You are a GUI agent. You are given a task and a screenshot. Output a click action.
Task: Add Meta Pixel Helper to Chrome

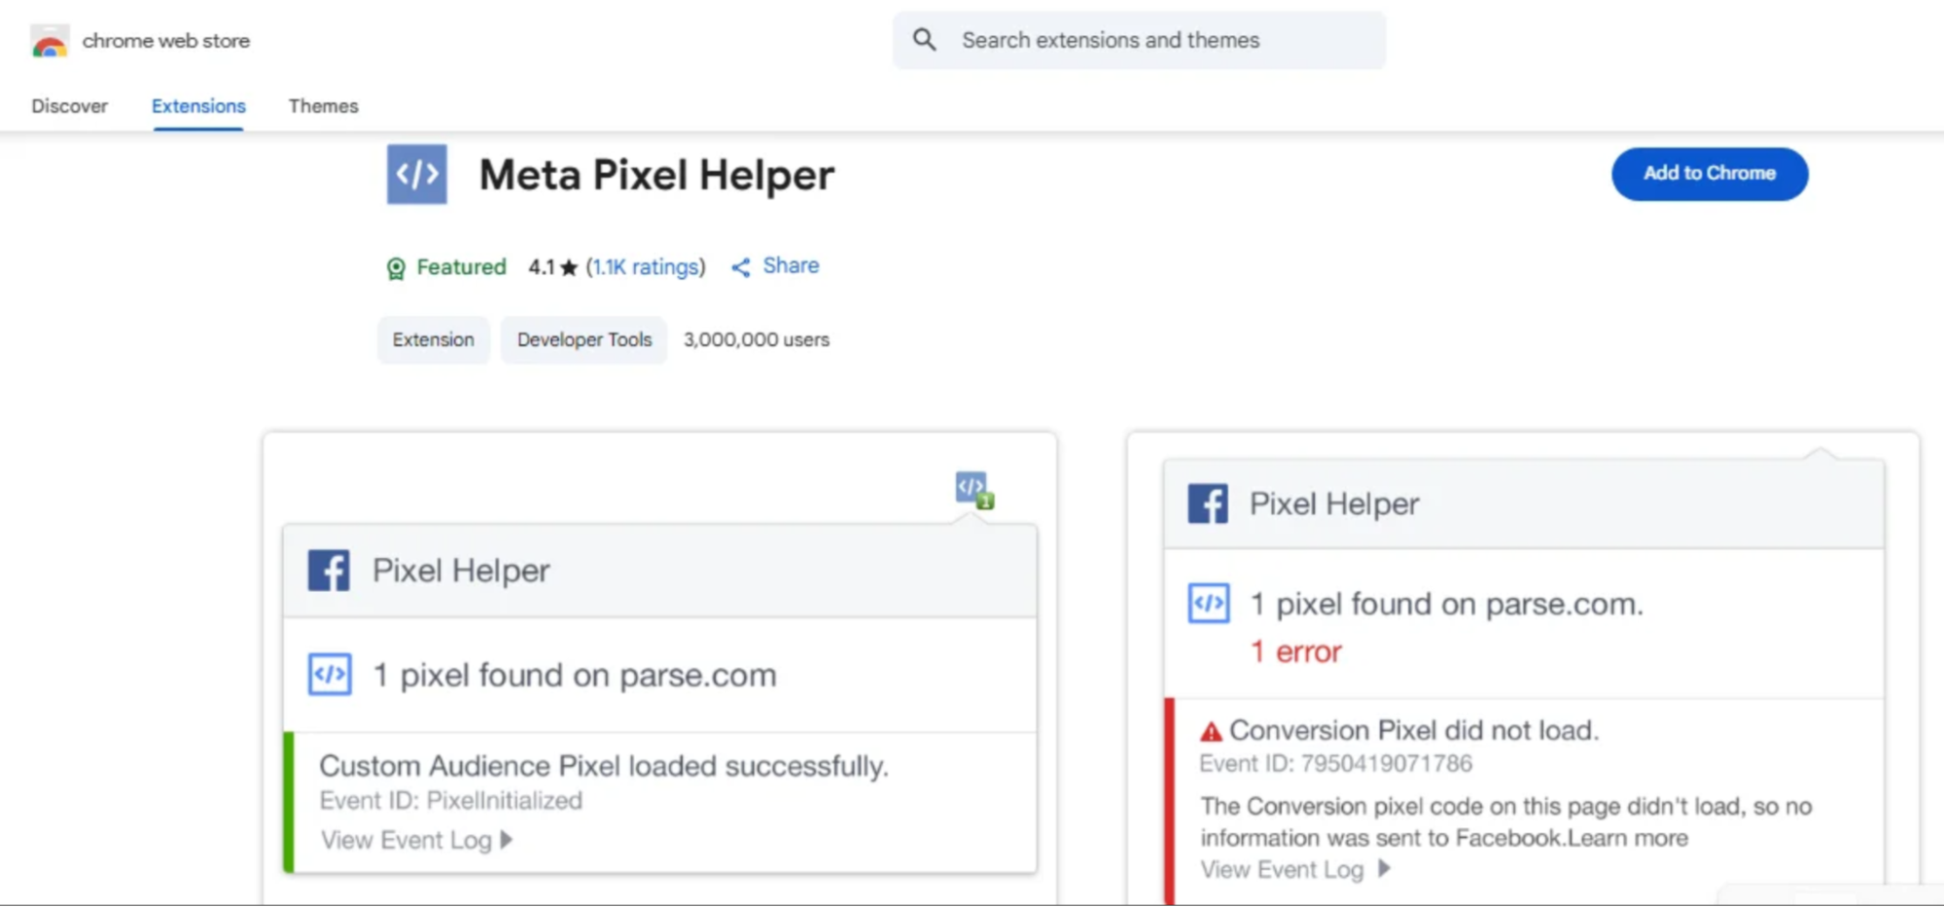click(x=1710, y=174)
